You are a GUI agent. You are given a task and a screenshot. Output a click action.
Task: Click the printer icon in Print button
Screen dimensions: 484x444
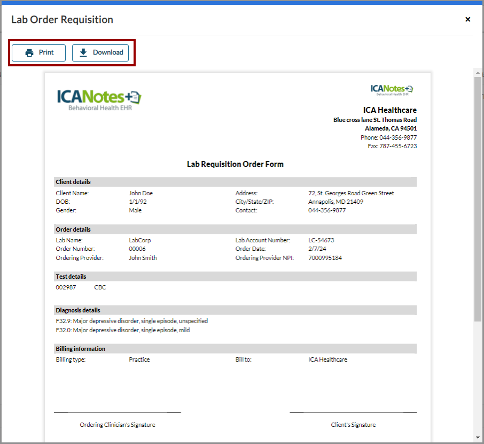pyautogui.click(x=30, y=52)
